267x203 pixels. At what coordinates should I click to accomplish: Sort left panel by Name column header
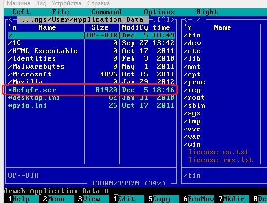pos(47,28)
